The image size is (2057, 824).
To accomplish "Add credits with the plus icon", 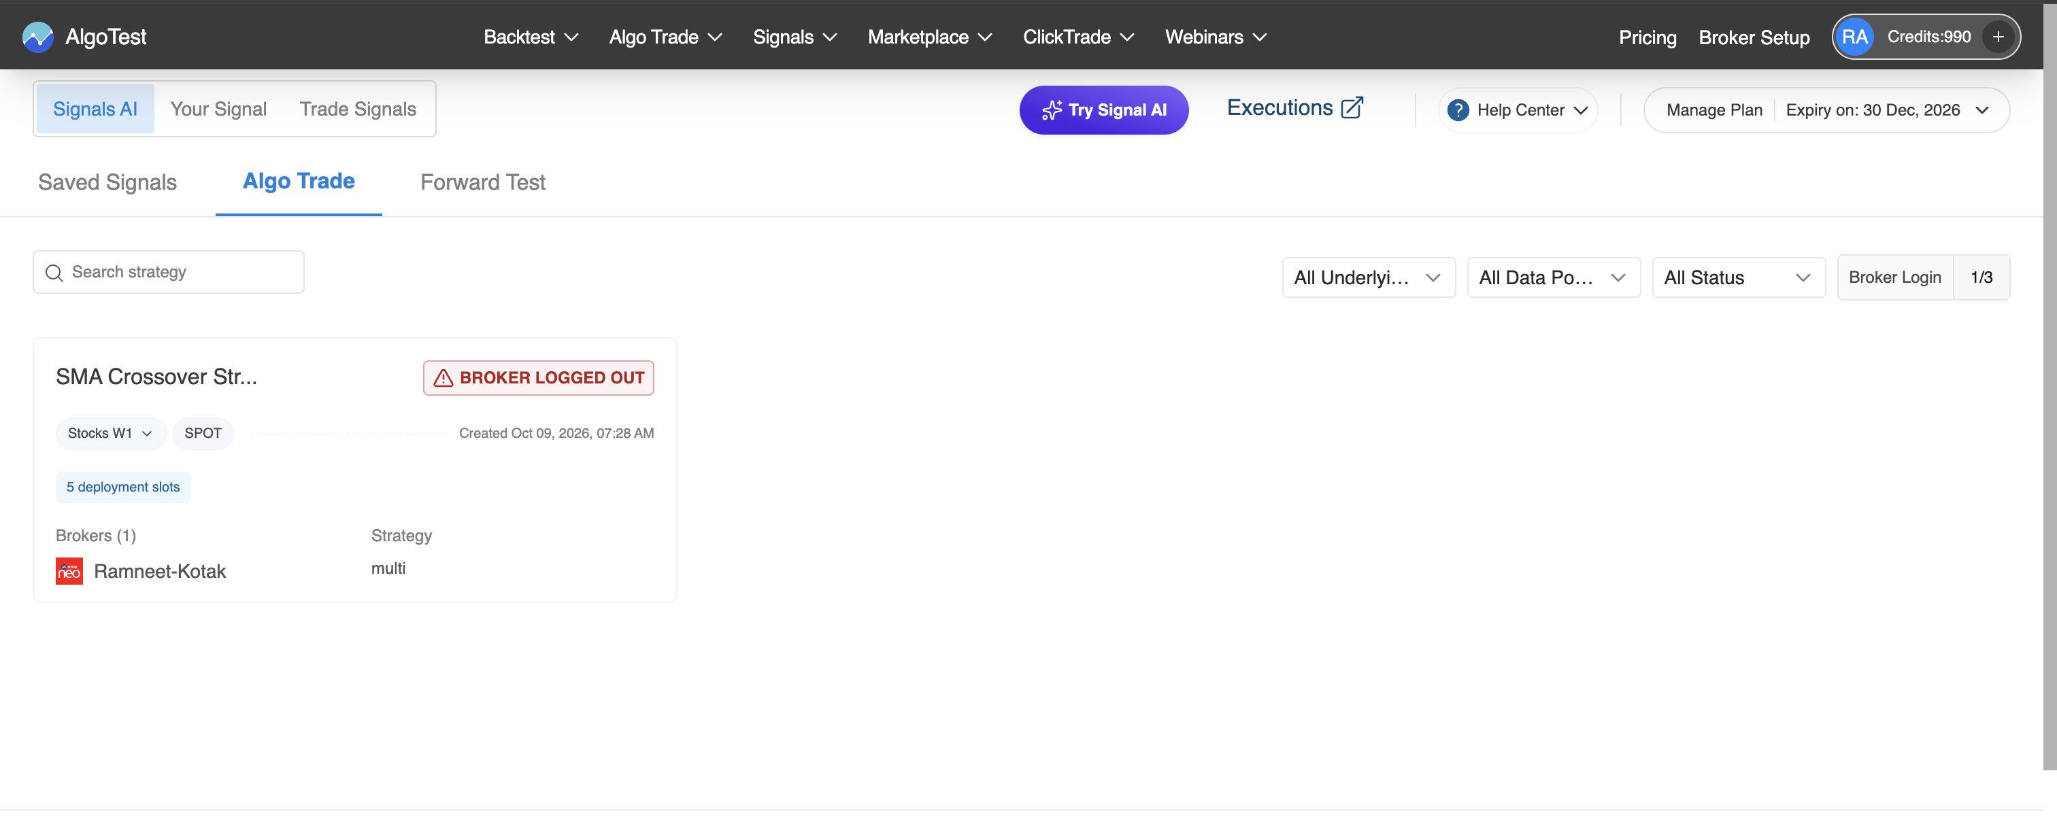I will tap(1998, 37).
